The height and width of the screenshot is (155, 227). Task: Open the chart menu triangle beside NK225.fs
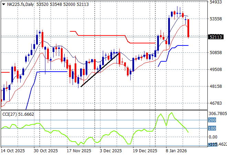(x=3, y=4)
